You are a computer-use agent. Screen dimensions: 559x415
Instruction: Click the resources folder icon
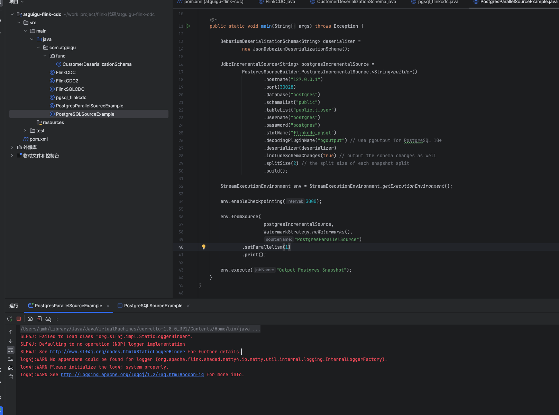[39, 122]
